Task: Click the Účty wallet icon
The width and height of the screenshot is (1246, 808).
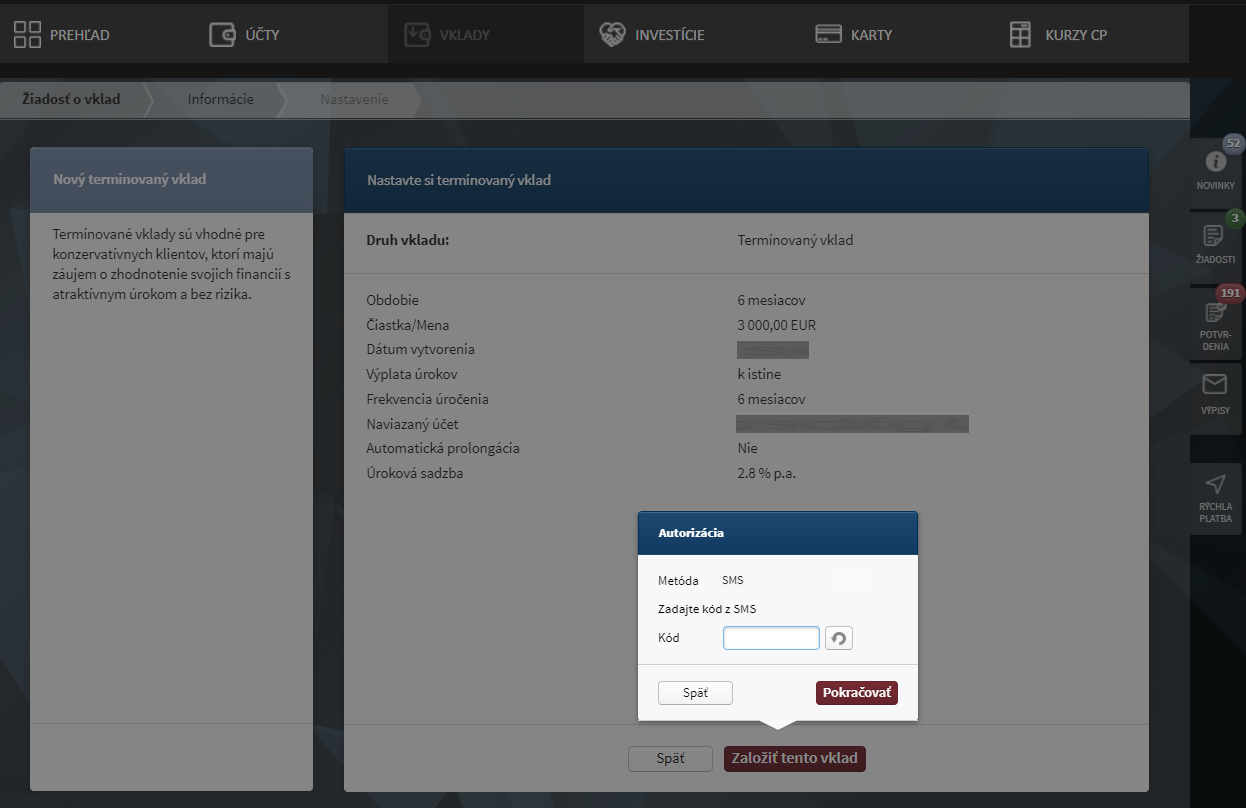Action: [222, 35]
